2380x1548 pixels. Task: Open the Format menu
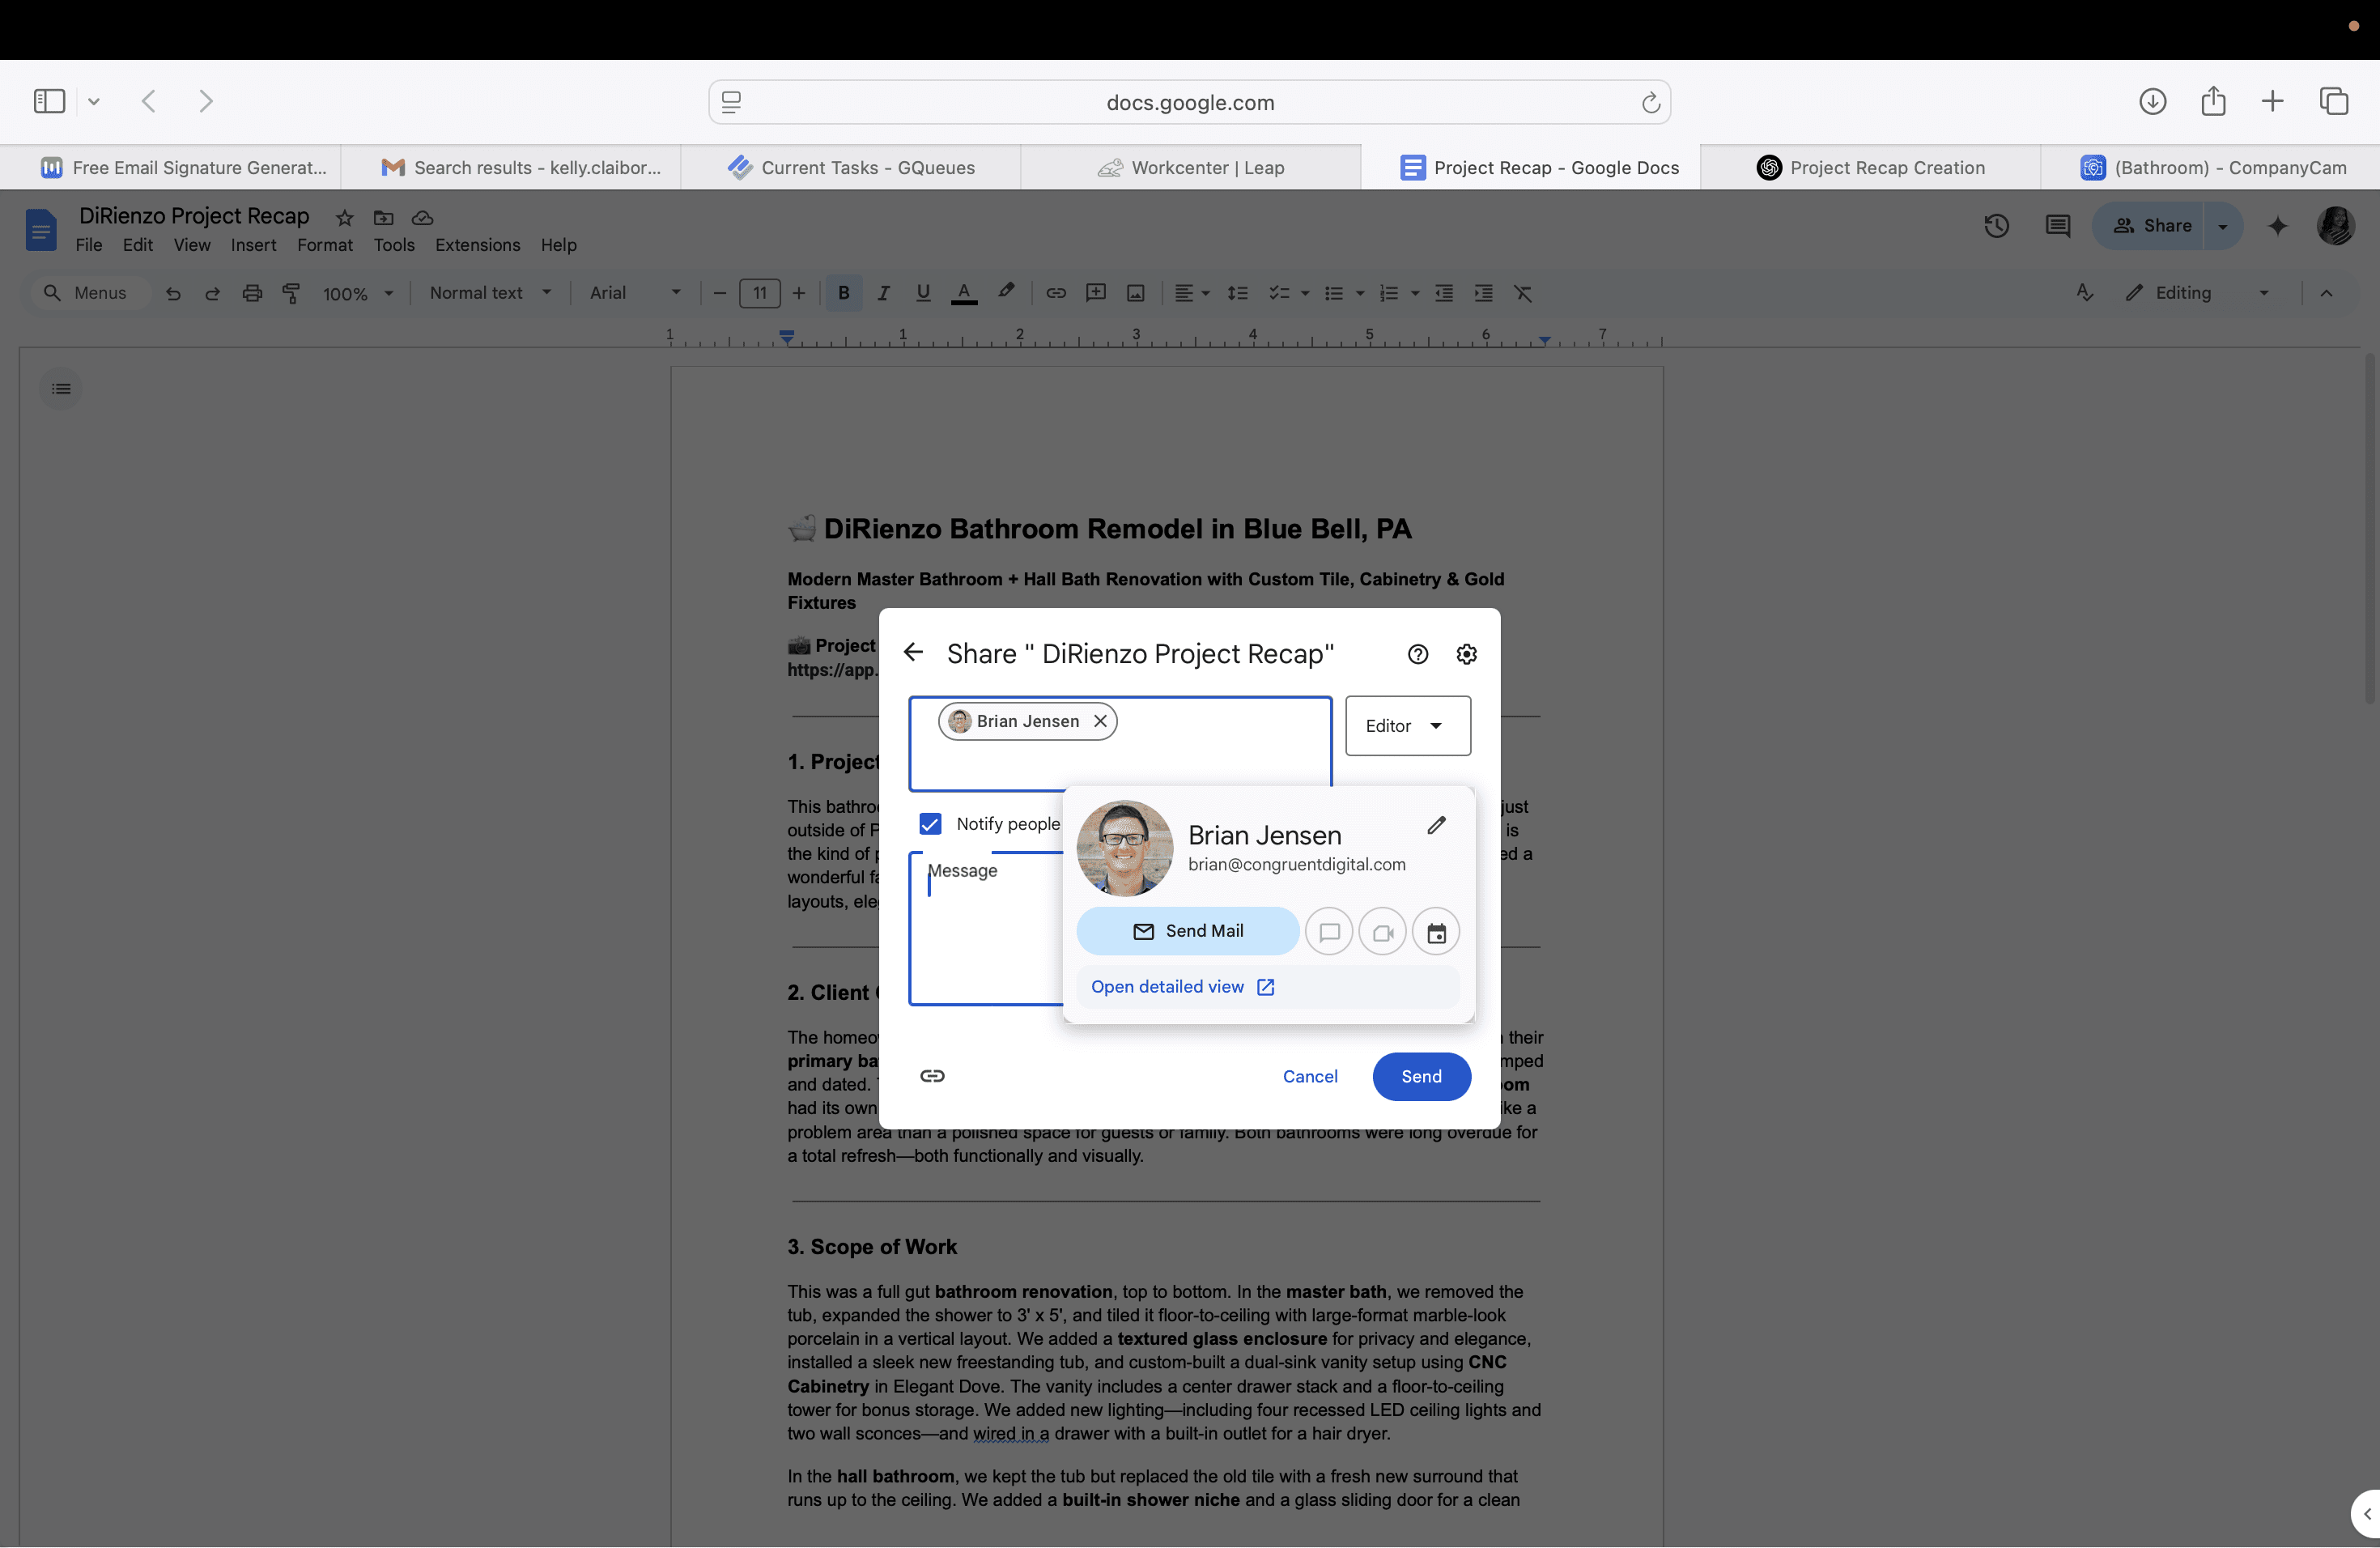tap(324, 245)
